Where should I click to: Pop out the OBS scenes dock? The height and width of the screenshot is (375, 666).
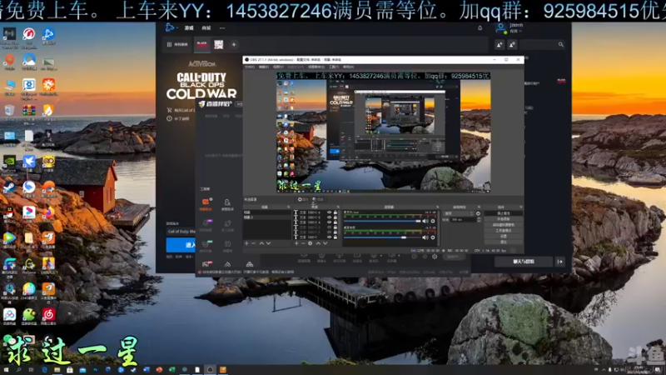289,207
